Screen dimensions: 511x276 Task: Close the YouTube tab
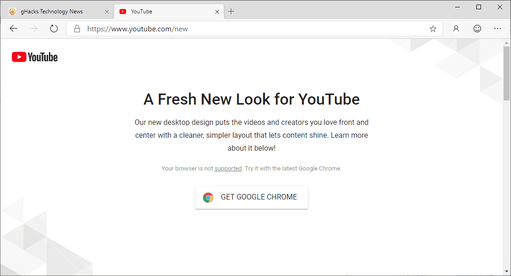click(x=217, y=12)
